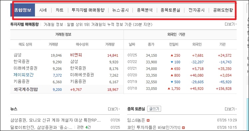Image resolution: width=249 pixels, height=131 pixels.
Task: Click the +24,572 institution value
Action: (225, 55)
